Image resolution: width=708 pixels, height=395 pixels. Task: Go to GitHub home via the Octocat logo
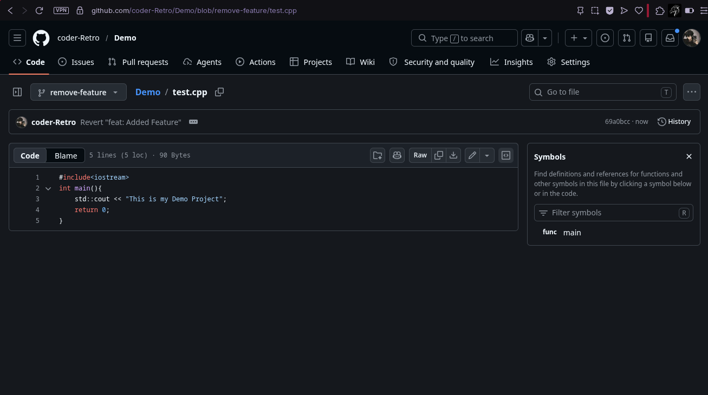point(41,38)
